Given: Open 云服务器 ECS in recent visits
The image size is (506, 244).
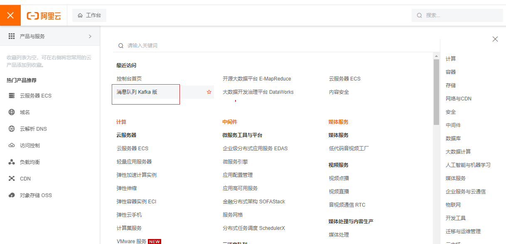Looking at the screenshot, I should tap(345, 79).
